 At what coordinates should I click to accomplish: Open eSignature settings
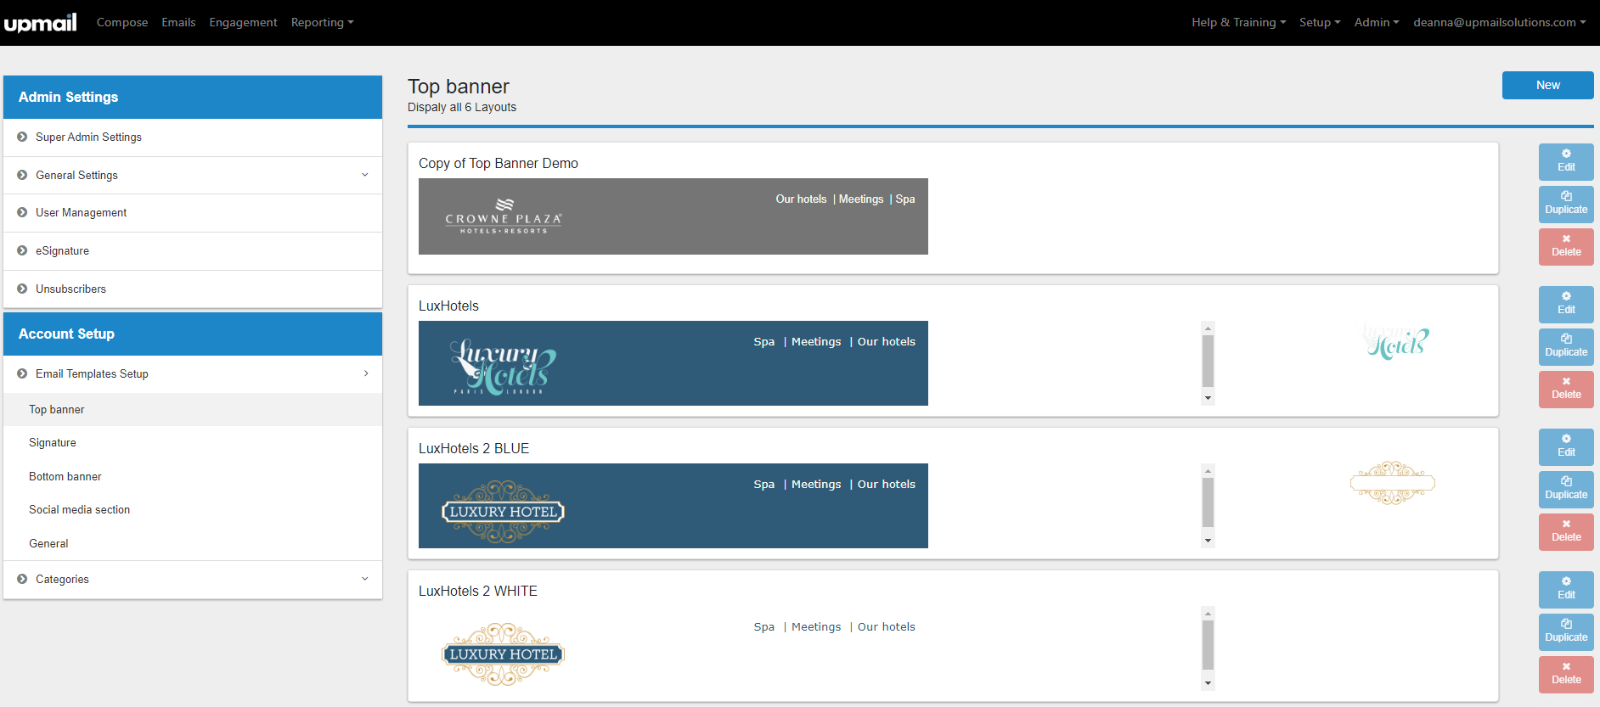193,250
